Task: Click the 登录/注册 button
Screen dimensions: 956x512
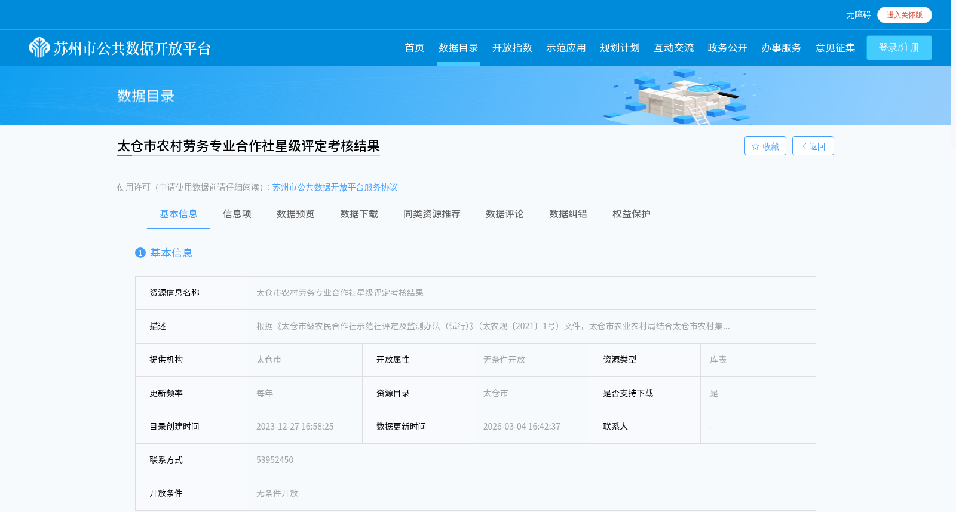Action: click(899, 48)
